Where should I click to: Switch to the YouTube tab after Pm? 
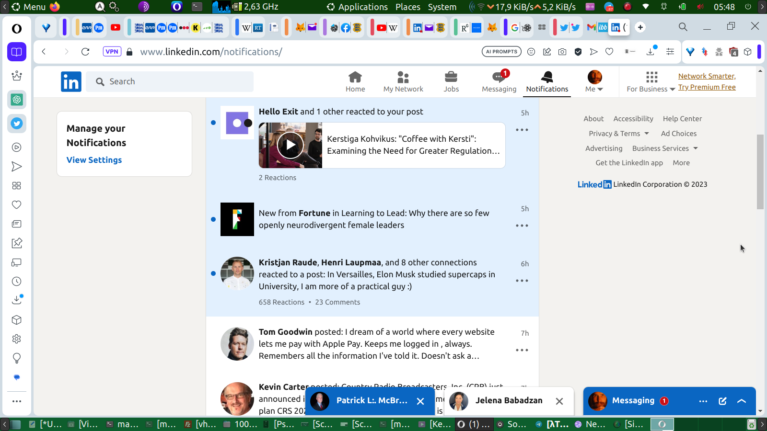click(x=116, y=27)
